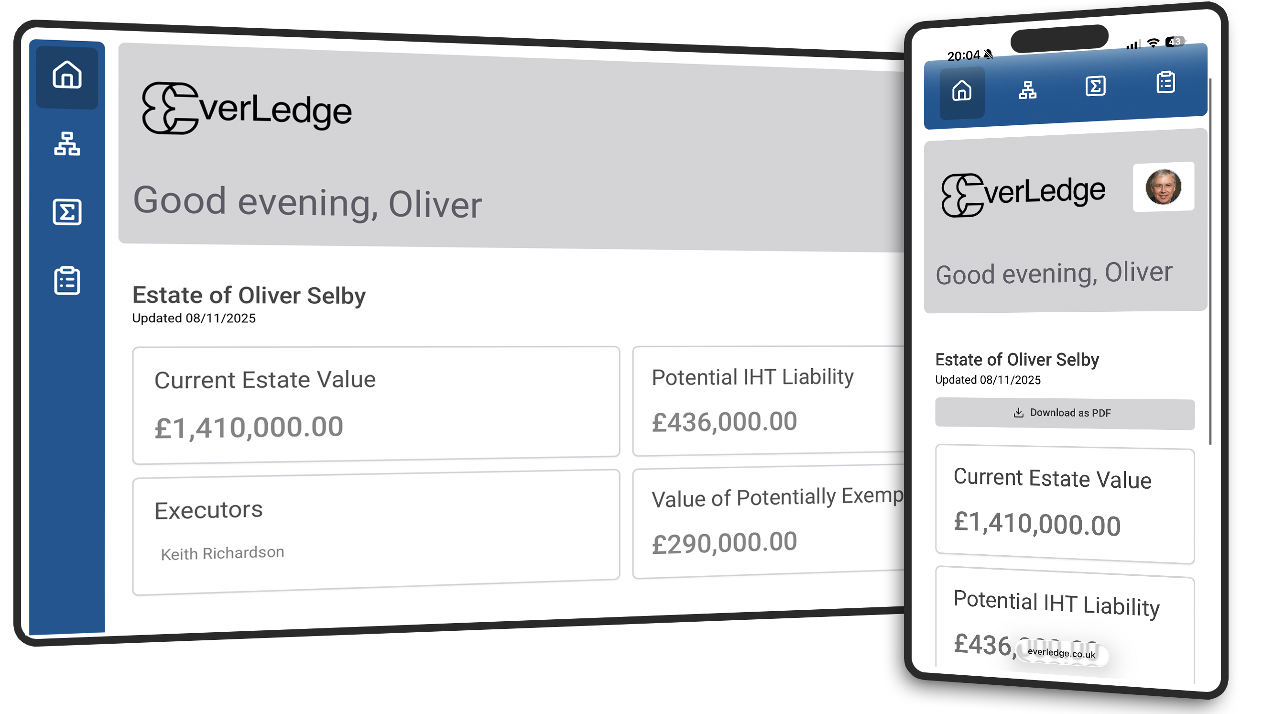Tap the sigma icon in the phone nav bar
The height and width of the screenshot is (714, 1263).
(1095, 86)
